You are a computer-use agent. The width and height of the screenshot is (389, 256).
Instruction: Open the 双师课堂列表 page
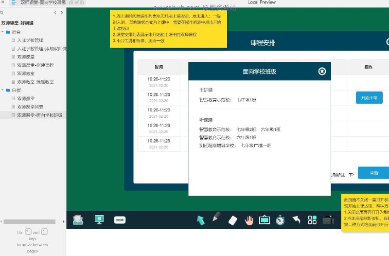point(30,107)
